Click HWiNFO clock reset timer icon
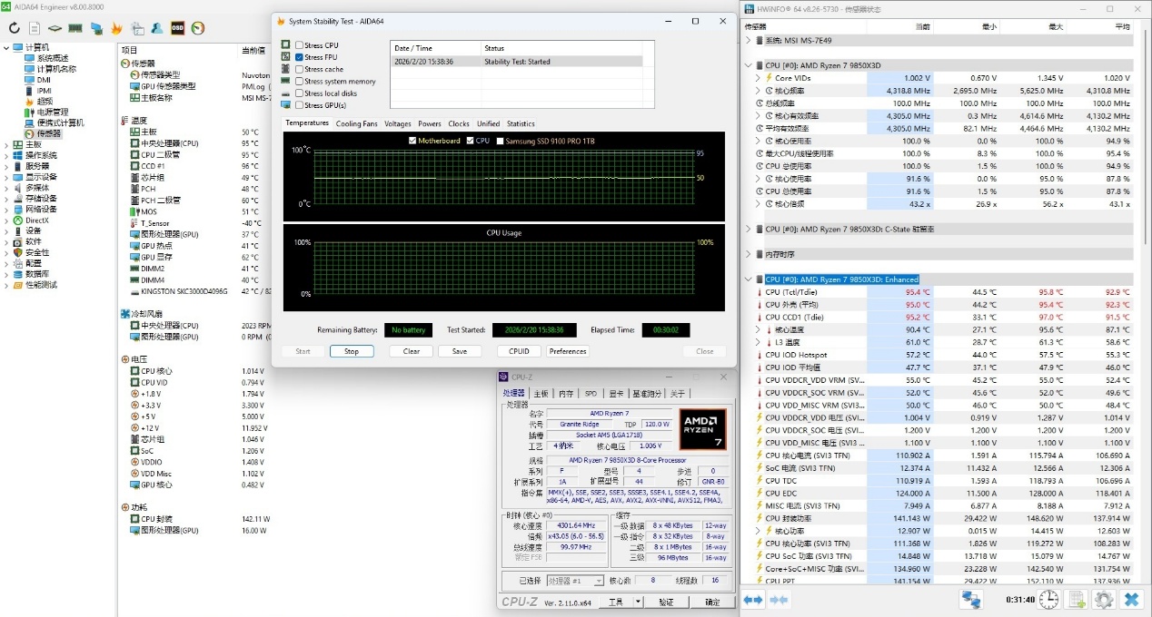This screenshot has height=617, width=1152. [x=1048, y=600]
